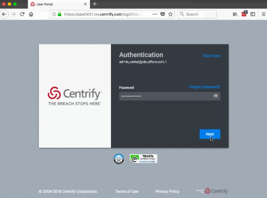Viewport: 267px width, 198px height.
Task: Click the magnifier icon in Search box
Action: point(182,14)
